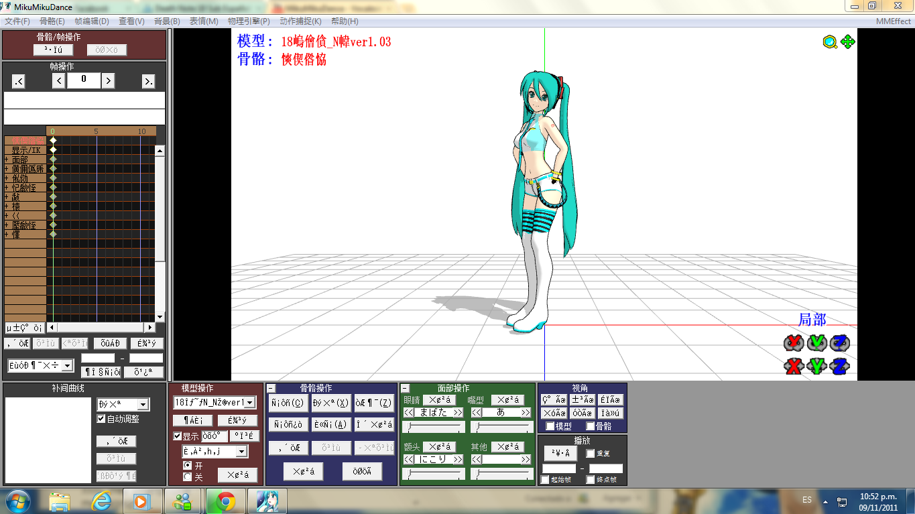Click the red X move axis icon
Viewport: 915px width, 514px height.
coord(794,366)
